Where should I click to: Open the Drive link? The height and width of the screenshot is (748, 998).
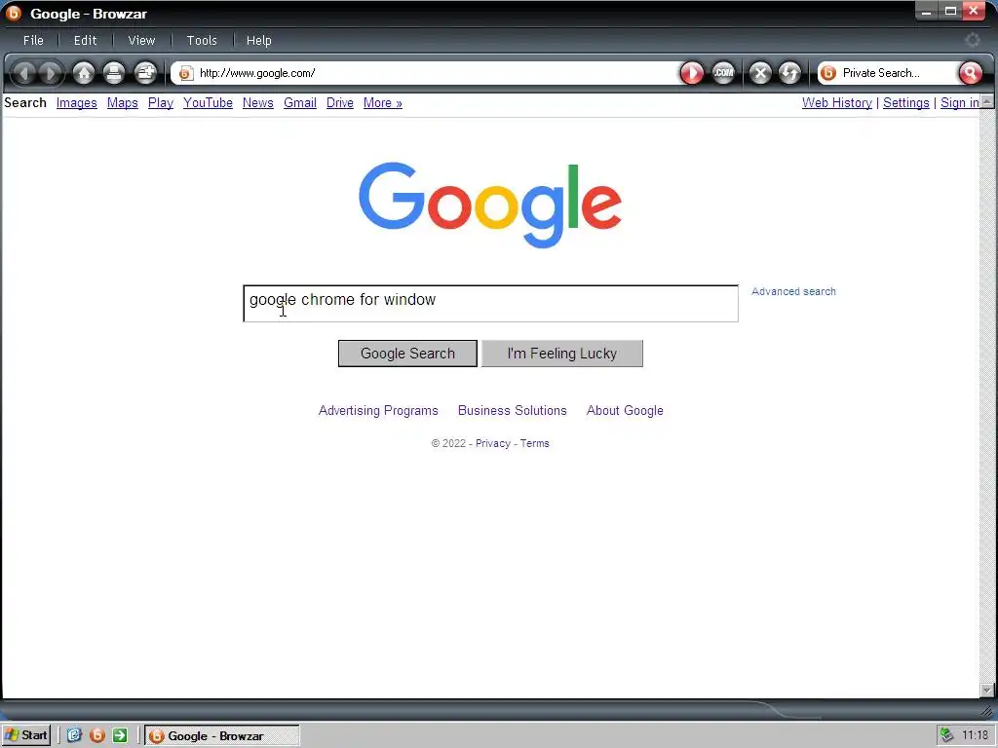(340, 103)
